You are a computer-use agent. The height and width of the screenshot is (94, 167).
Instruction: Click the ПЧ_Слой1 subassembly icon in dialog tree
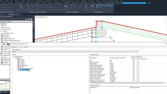click(19, 60)
